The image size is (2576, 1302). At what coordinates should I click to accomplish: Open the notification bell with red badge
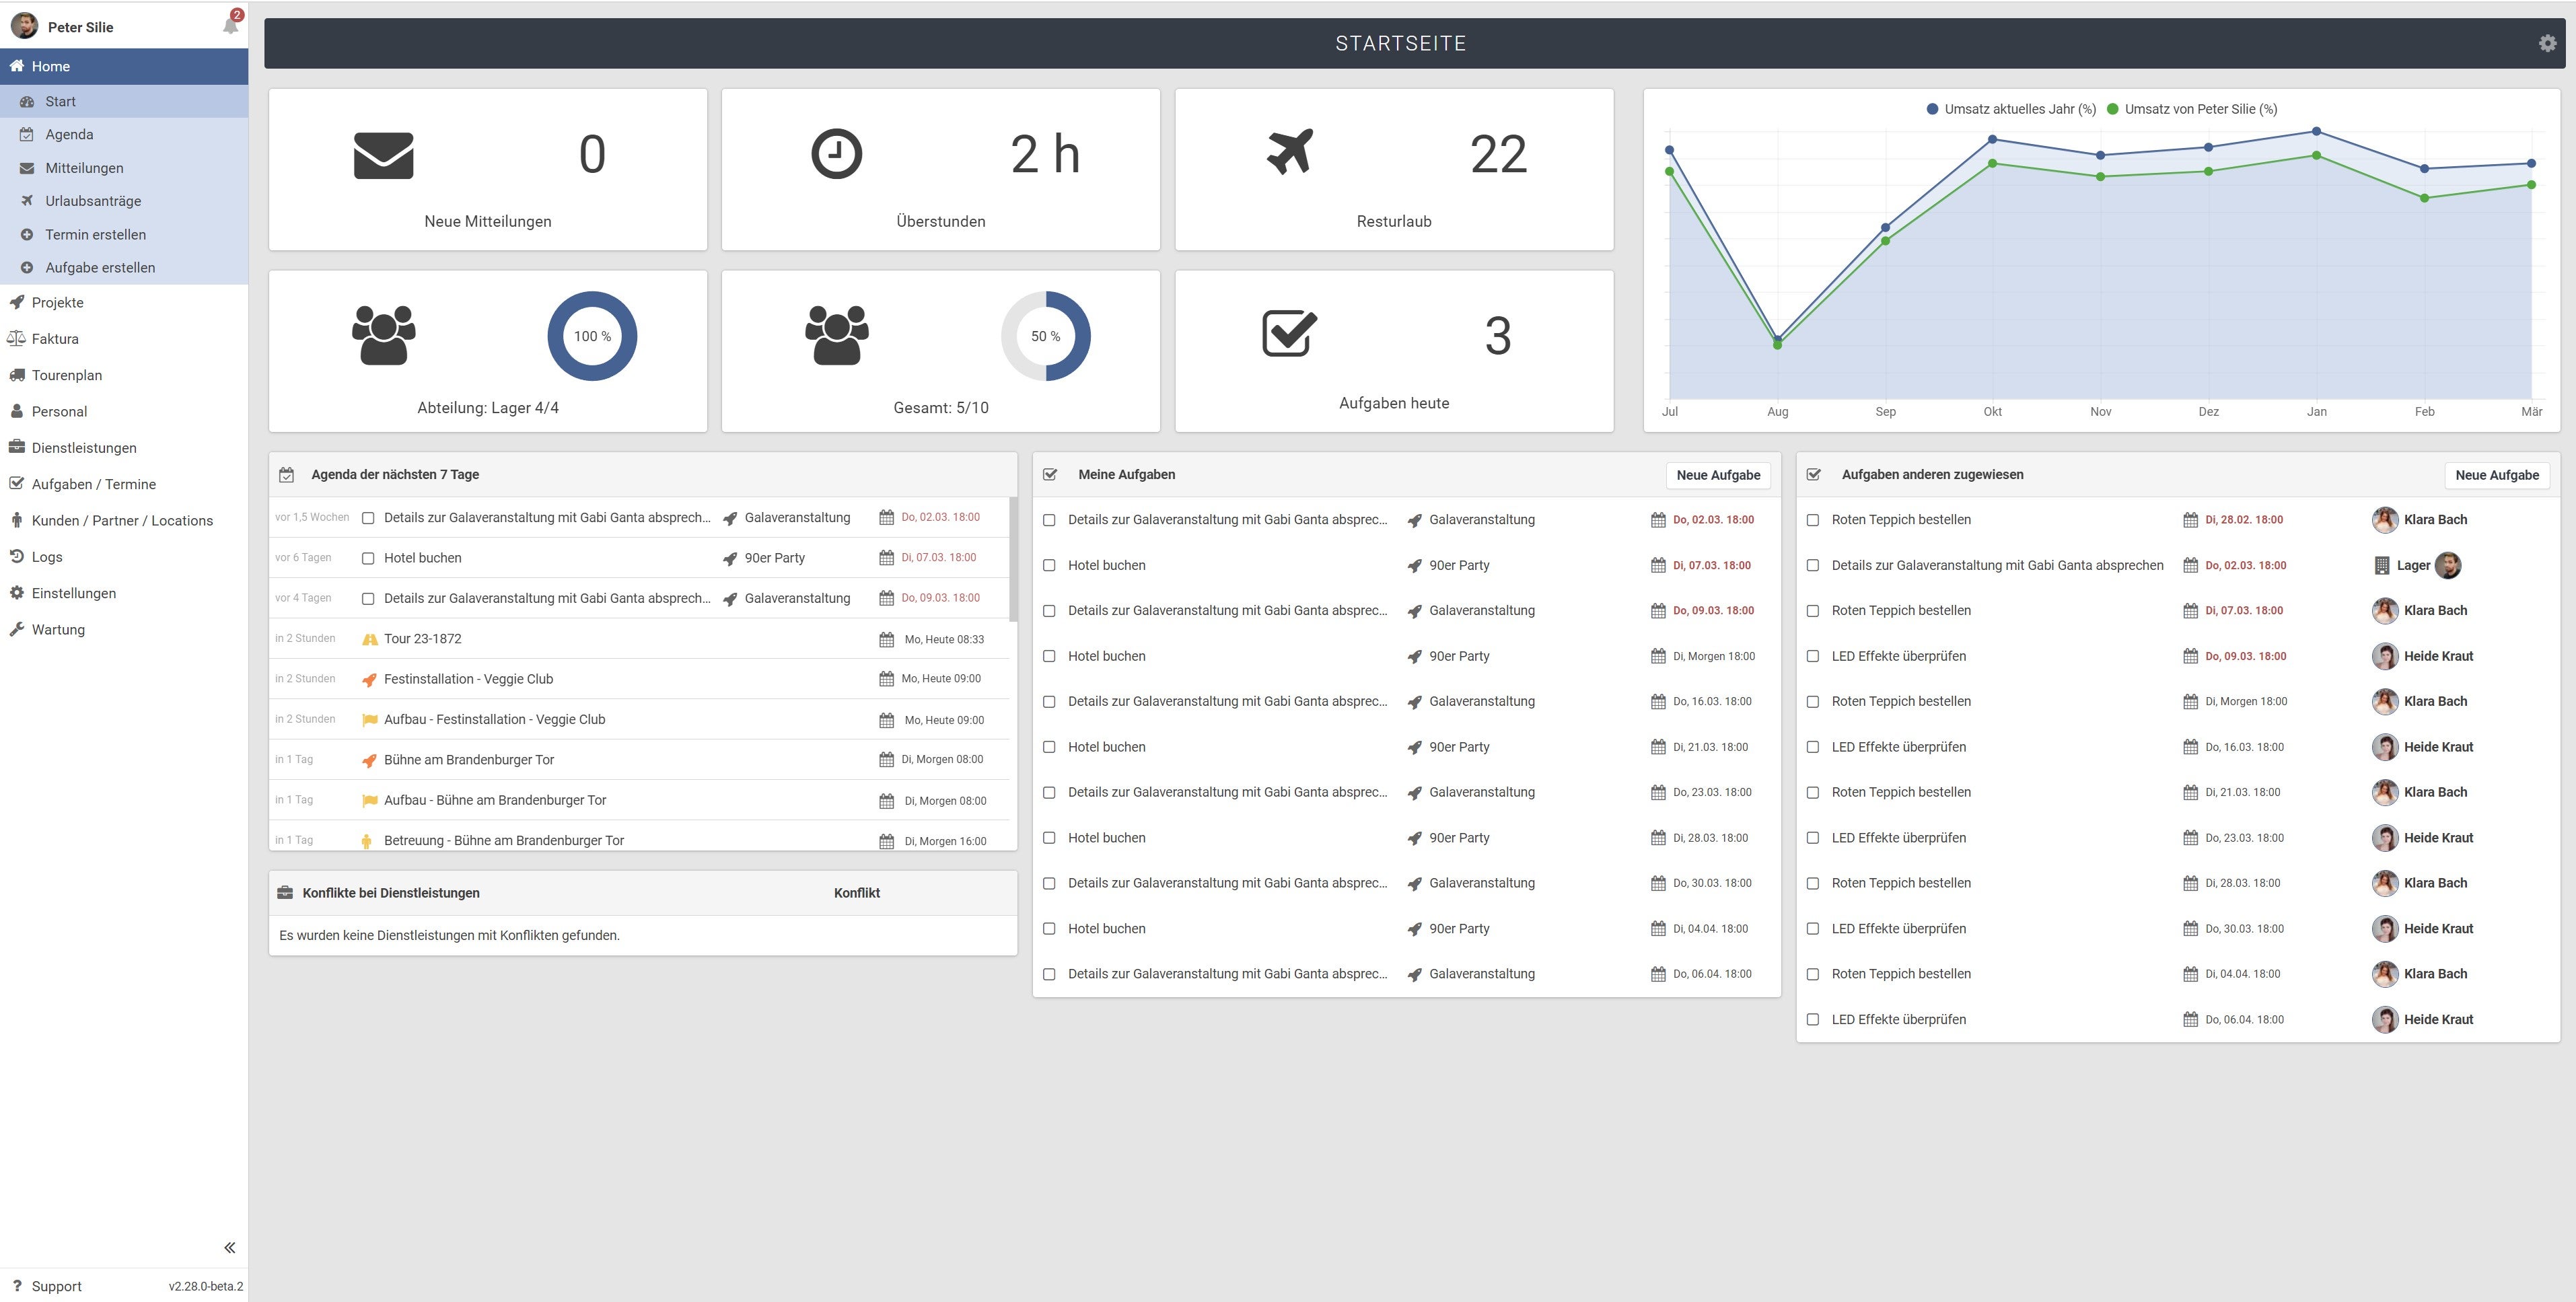pyautogui.click(x=231, y=25)
